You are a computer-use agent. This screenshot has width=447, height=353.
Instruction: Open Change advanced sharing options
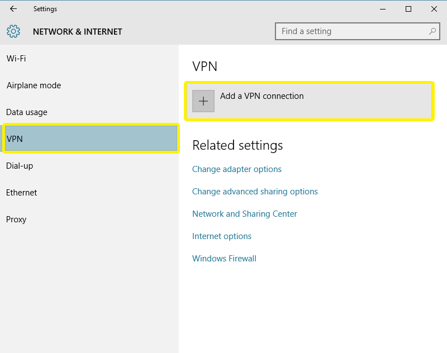point(255,192)
